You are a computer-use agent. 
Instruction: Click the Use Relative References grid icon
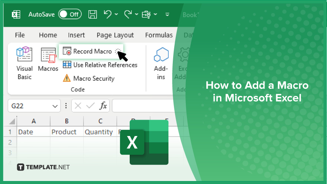tap(67, 65)
